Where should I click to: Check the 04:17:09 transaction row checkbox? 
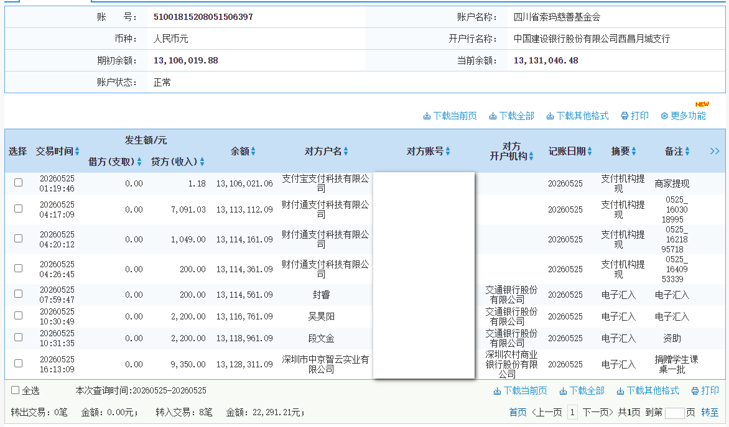tap(18, 209)
